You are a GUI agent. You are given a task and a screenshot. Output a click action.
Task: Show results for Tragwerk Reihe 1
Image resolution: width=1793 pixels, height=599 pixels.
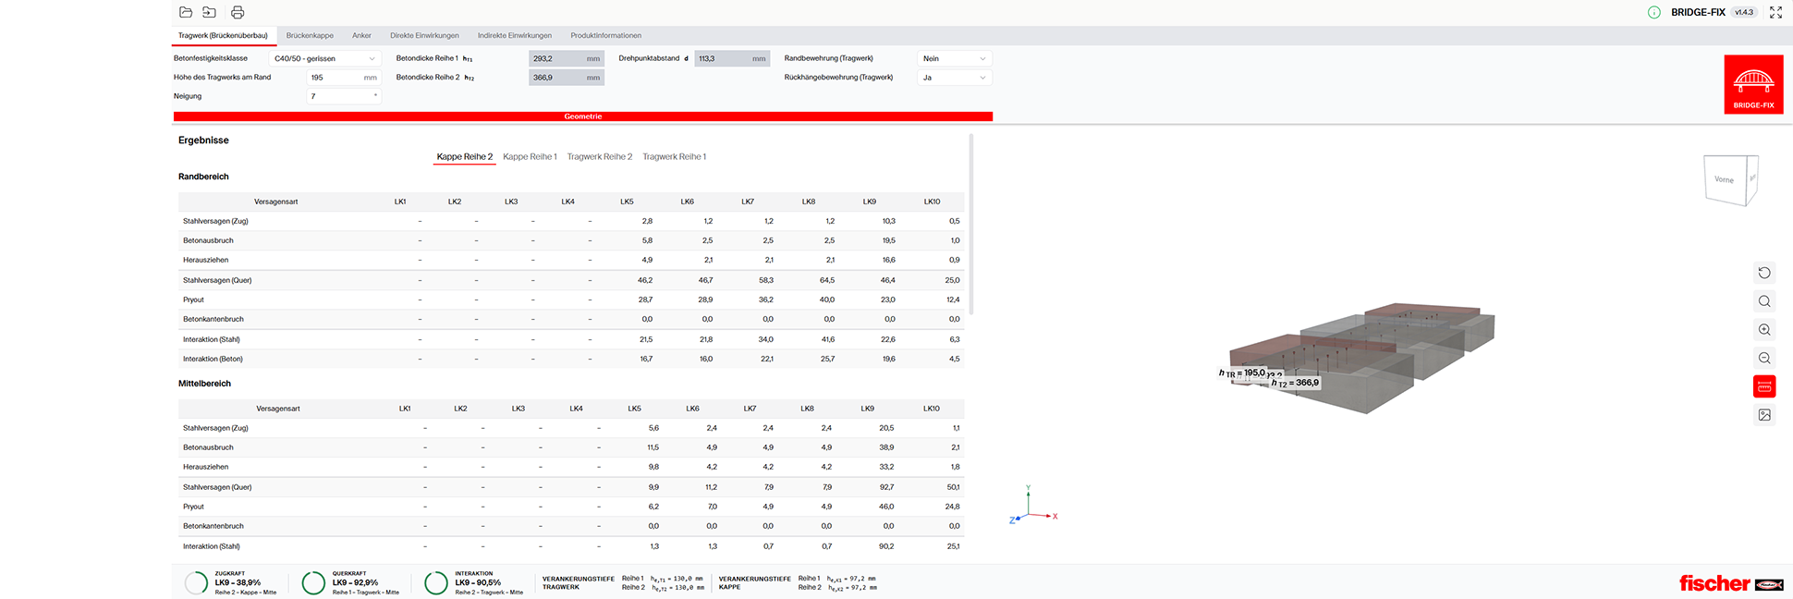tap(674, 156)
